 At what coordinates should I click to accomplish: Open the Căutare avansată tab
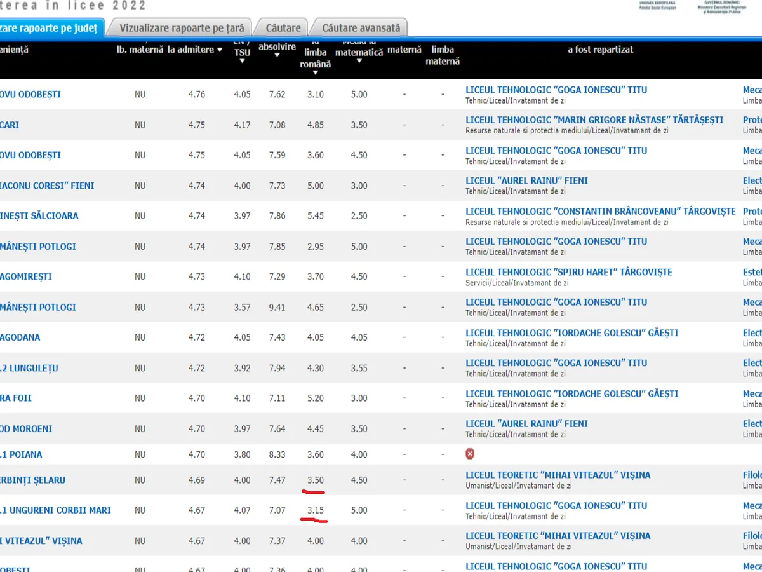(361, 28)
